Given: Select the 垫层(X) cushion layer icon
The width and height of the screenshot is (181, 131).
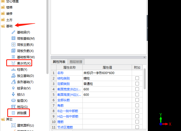Looking at the screenshot, I should tap(13, 101).
